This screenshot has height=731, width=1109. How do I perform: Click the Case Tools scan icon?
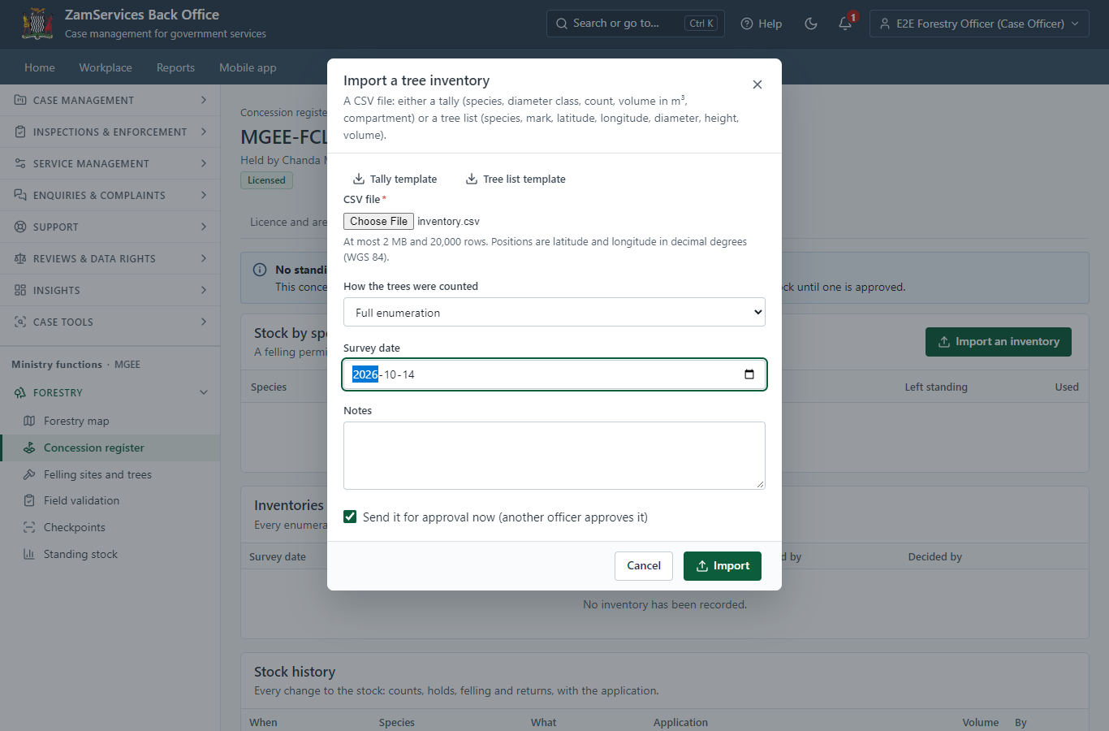coord(20,322)
